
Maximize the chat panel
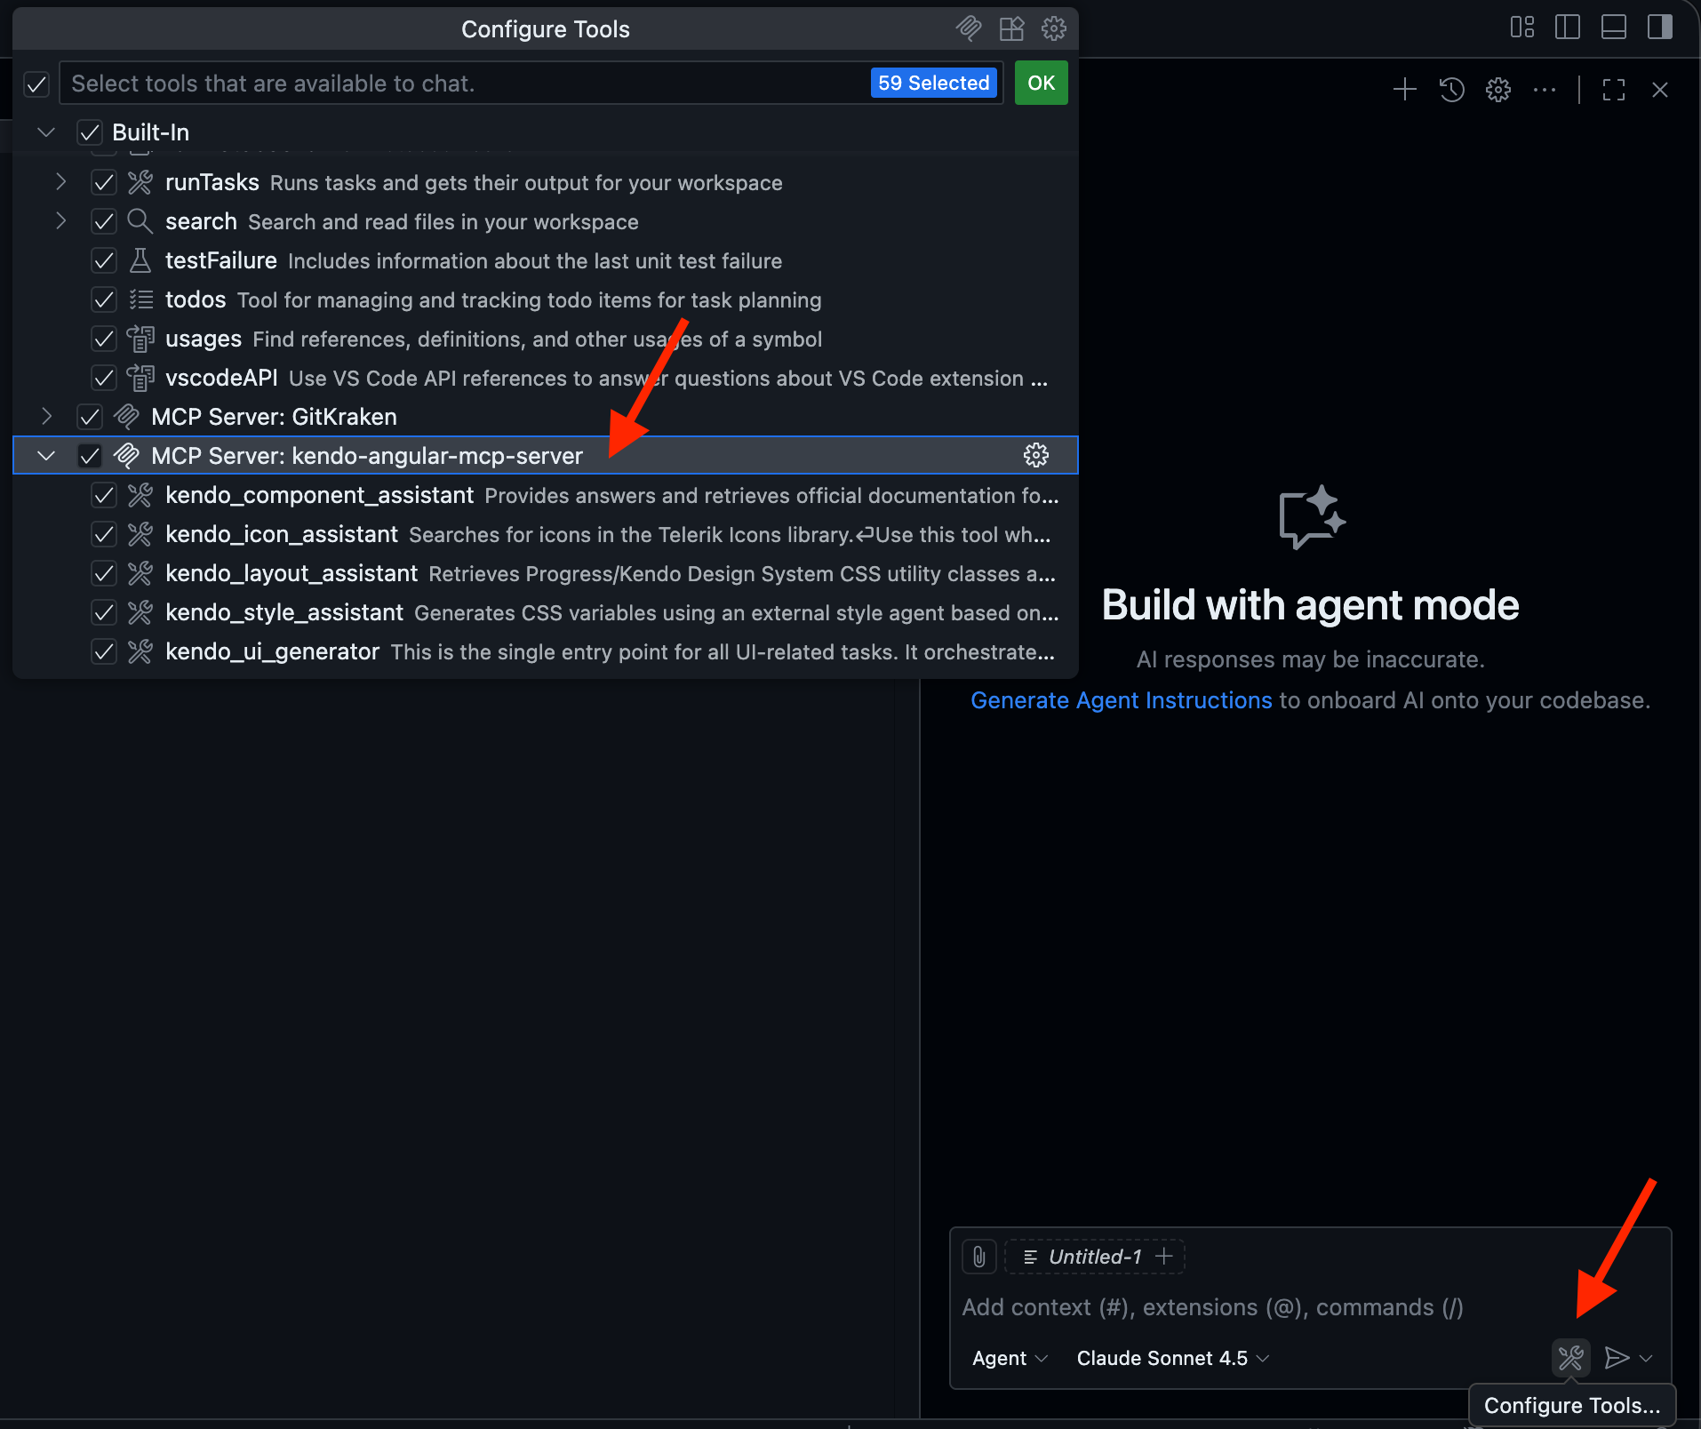click(1614, 90)
